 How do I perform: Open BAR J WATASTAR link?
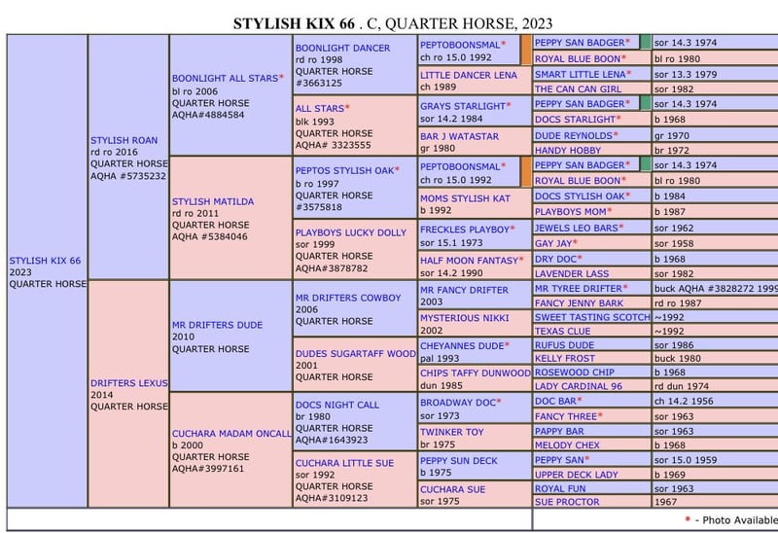pos(459,136)
